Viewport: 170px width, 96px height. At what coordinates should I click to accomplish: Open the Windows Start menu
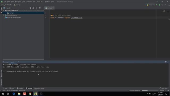(x=3, y=94)
